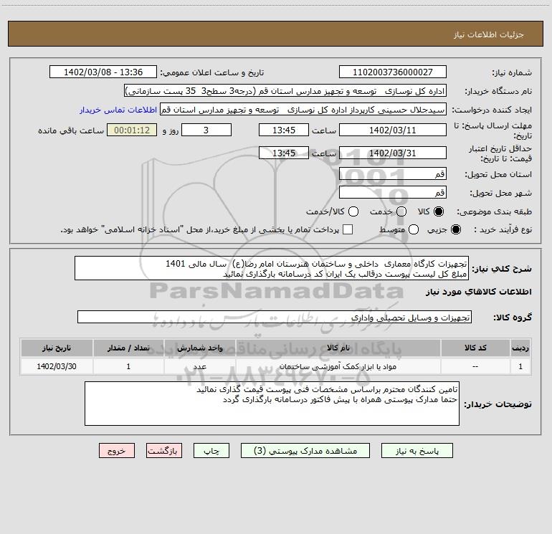Image resolution: width=552 pixels, height=534 pixels.
Task: Click item name مواد یا ابزار کمک آموزشی ساختمان
Action: [338, 366]
